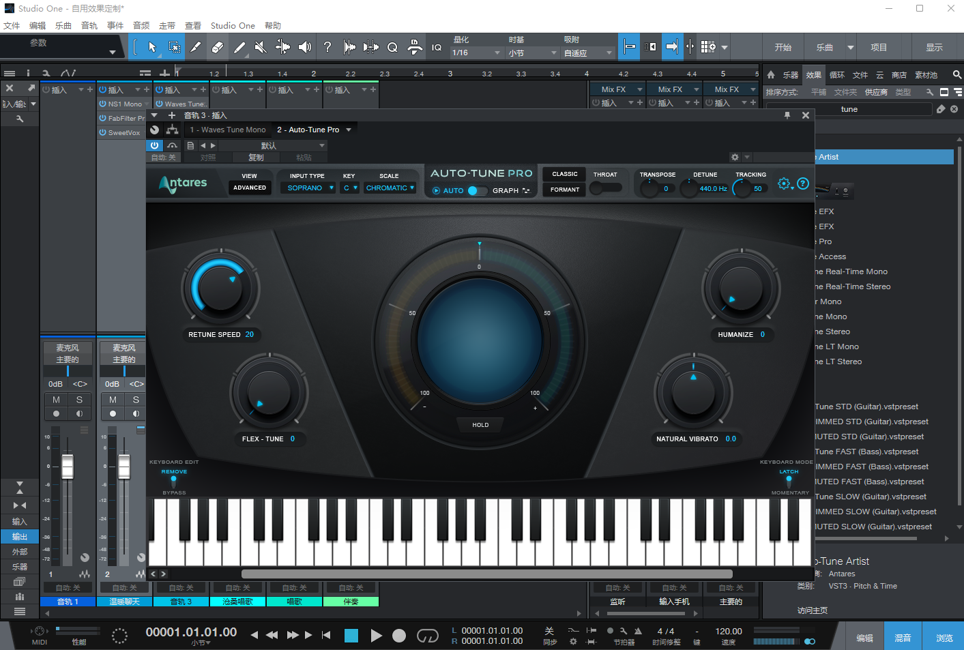Click the question mark help icon
Image resolution: width=964 pixels, height=650 pixels.
click(x=327, y=47)
